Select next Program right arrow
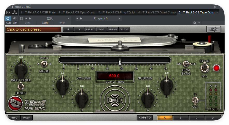 tap(81, 19)
